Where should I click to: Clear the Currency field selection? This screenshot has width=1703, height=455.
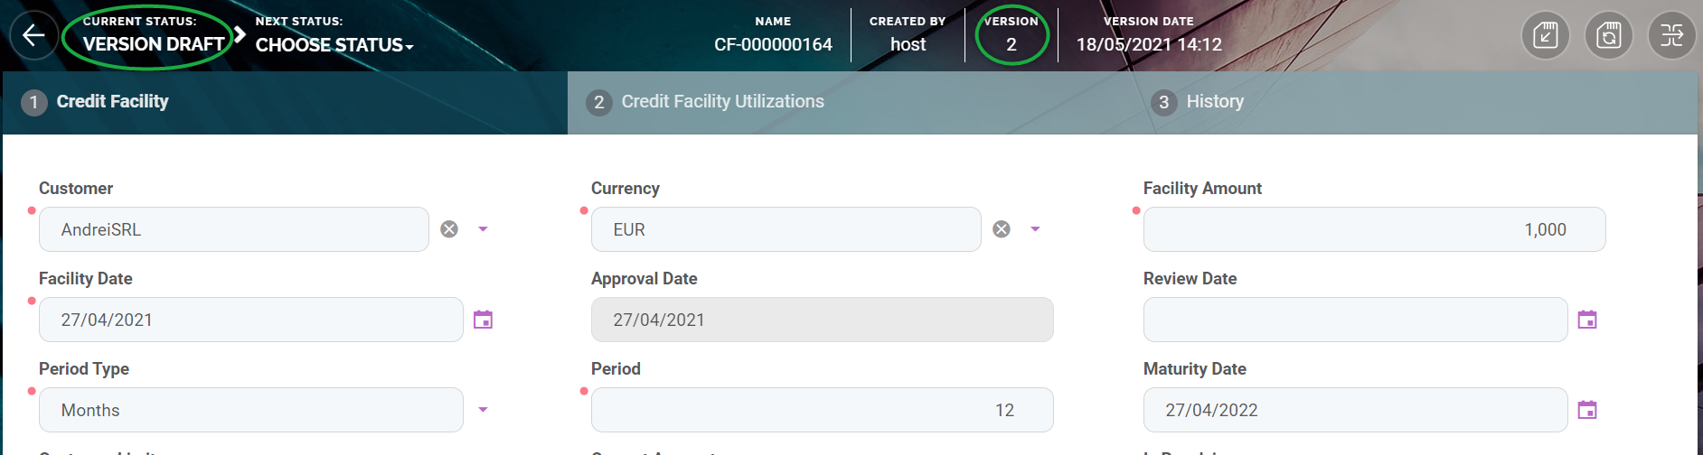(x=1002, y=229)
